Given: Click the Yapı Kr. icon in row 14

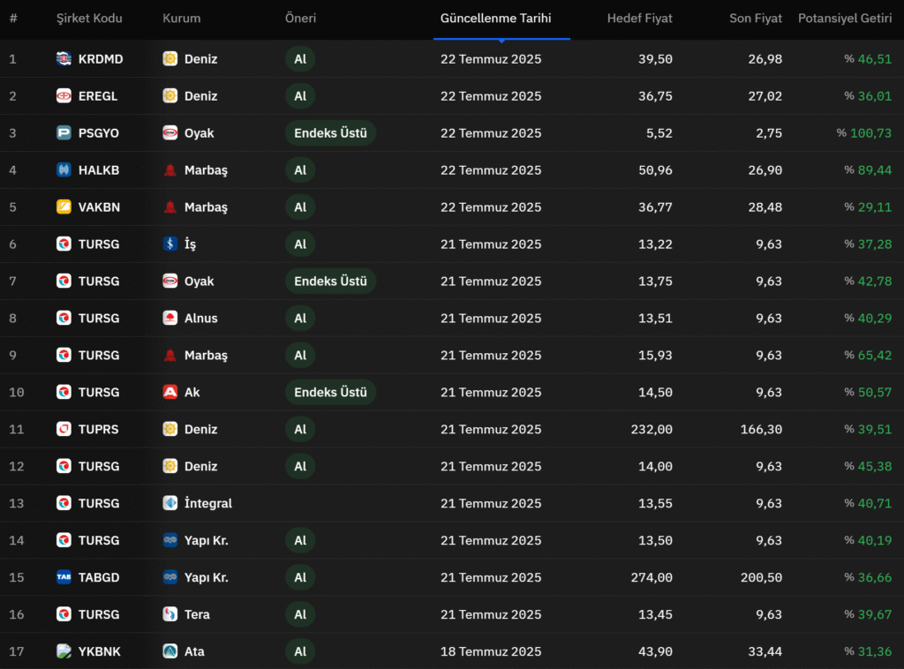Looking at the screenshot, I should tap(170, 540).
